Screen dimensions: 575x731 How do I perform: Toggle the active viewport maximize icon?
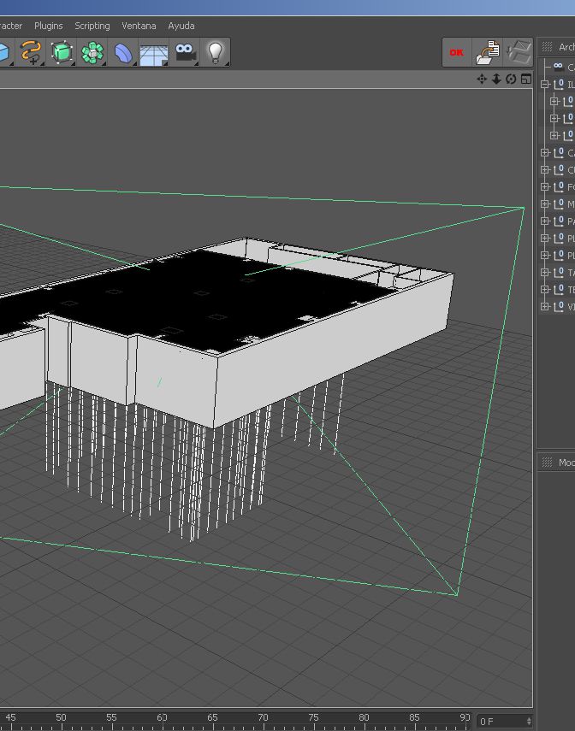[525, 80]
